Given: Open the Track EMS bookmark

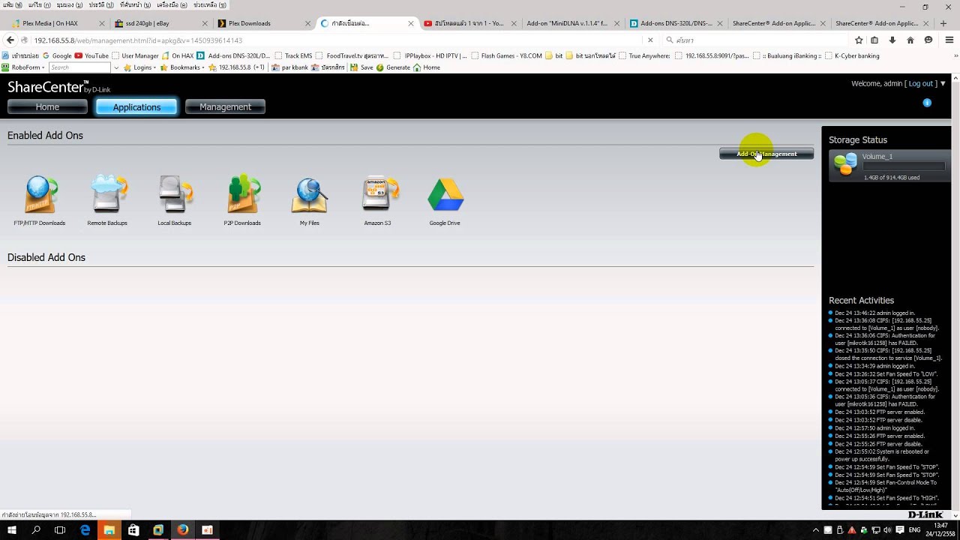Looking at the screenshot, I should (293, 55).
